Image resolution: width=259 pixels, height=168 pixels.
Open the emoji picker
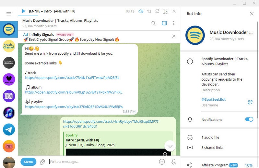coord(162,162)
